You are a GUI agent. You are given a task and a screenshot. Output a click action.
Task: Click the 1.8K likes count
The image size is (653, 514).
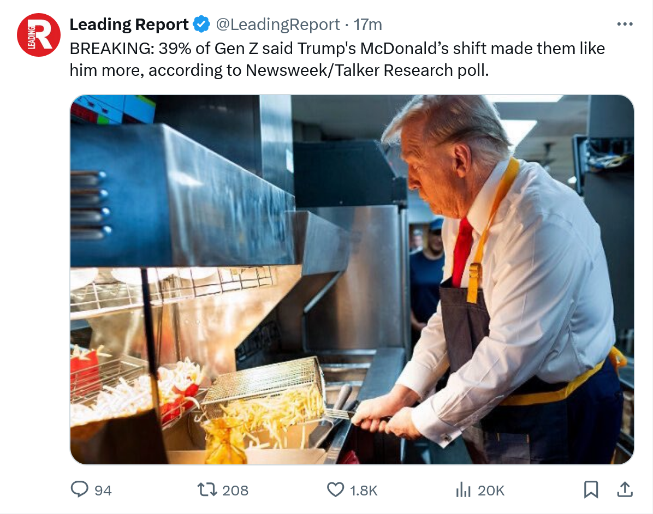364,491
